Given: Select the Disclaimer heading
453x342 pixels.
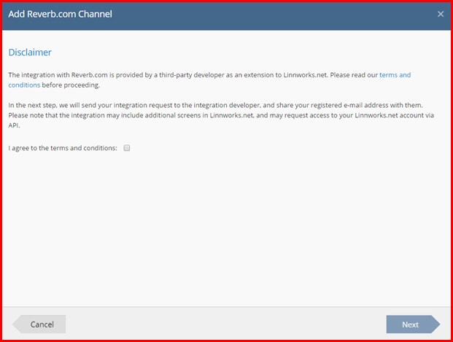Looking at the screenshot, I should tap(30, 53).
